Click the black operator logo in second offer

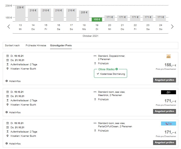point(168,92)
